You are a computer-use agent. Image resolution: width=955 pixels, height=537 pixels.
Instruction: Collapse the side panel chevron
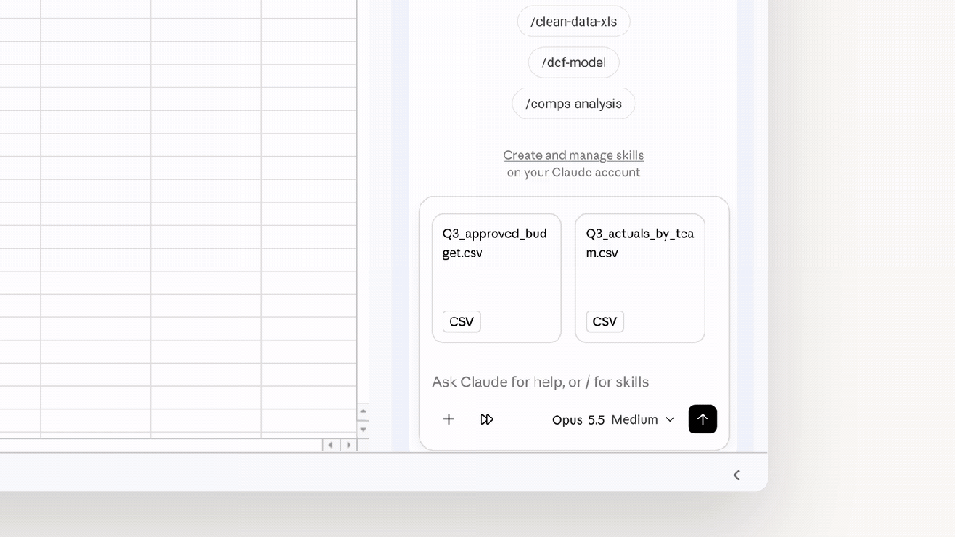[736, 475]
